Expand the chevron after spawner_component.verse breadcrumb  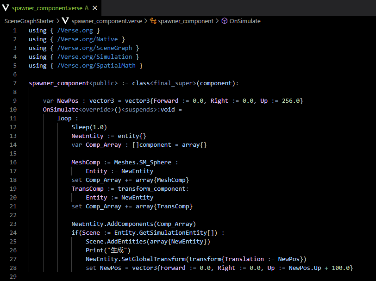point(146,21)
